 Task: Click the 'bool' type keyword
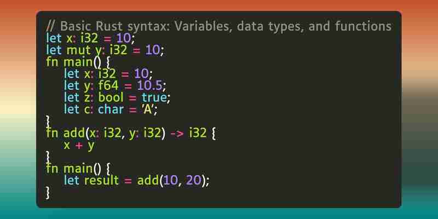[111, 97]
